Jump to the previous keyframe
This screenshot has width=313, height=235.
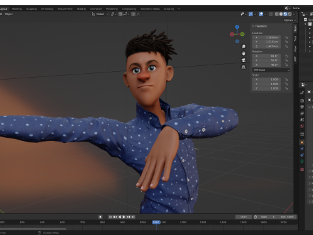pos(115,217)
